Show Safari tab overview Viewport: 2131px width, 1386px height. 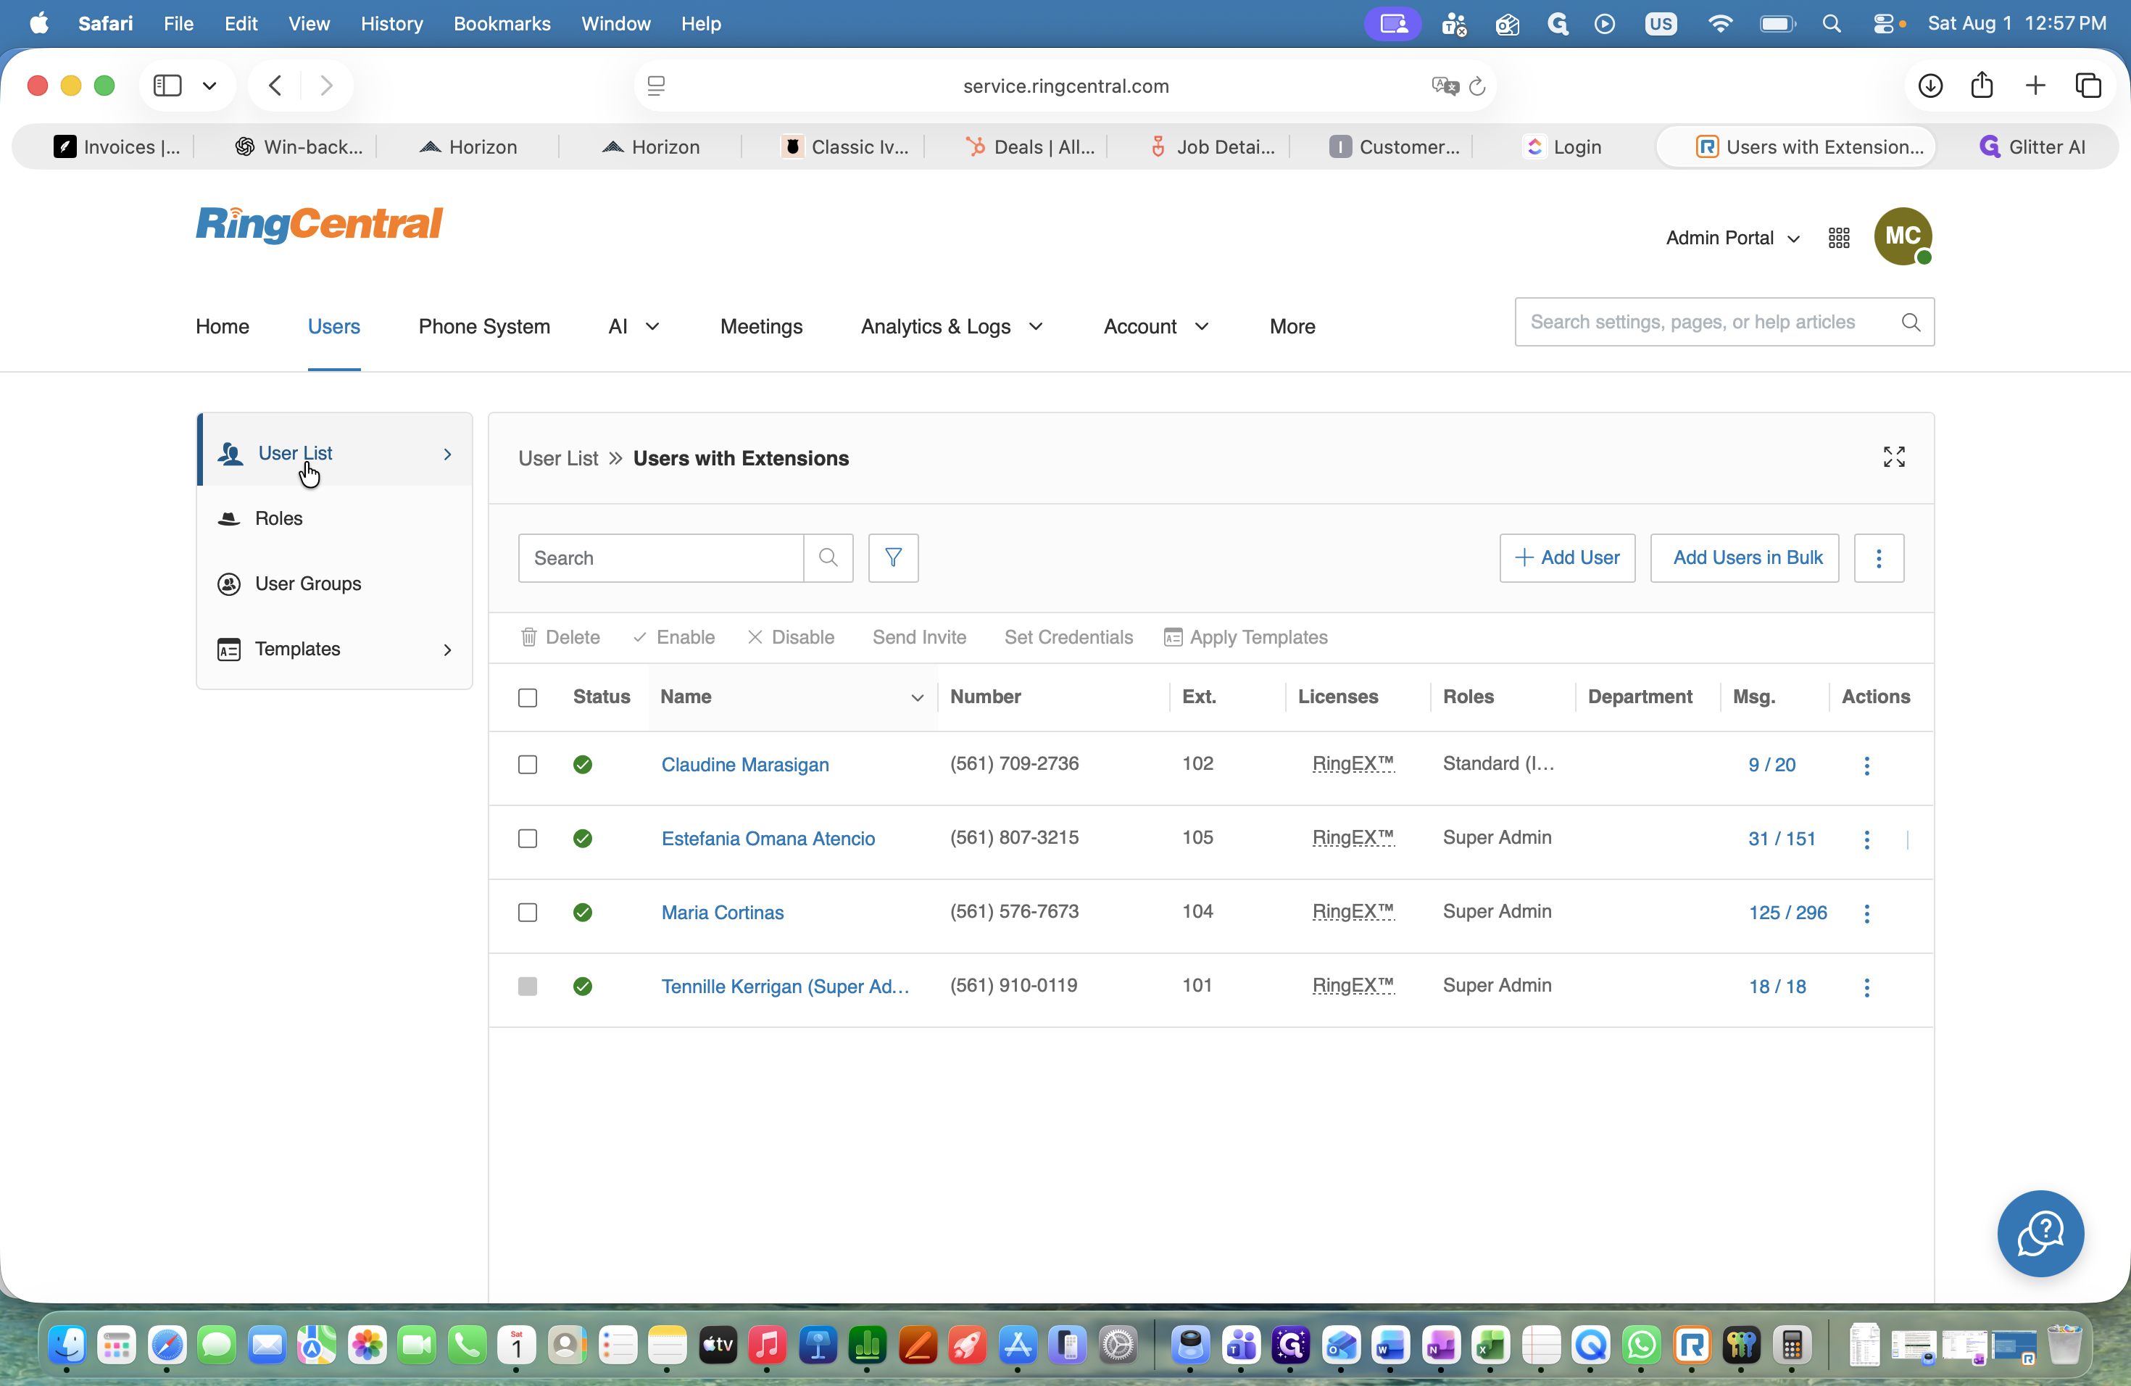[x=2088, y=86]
